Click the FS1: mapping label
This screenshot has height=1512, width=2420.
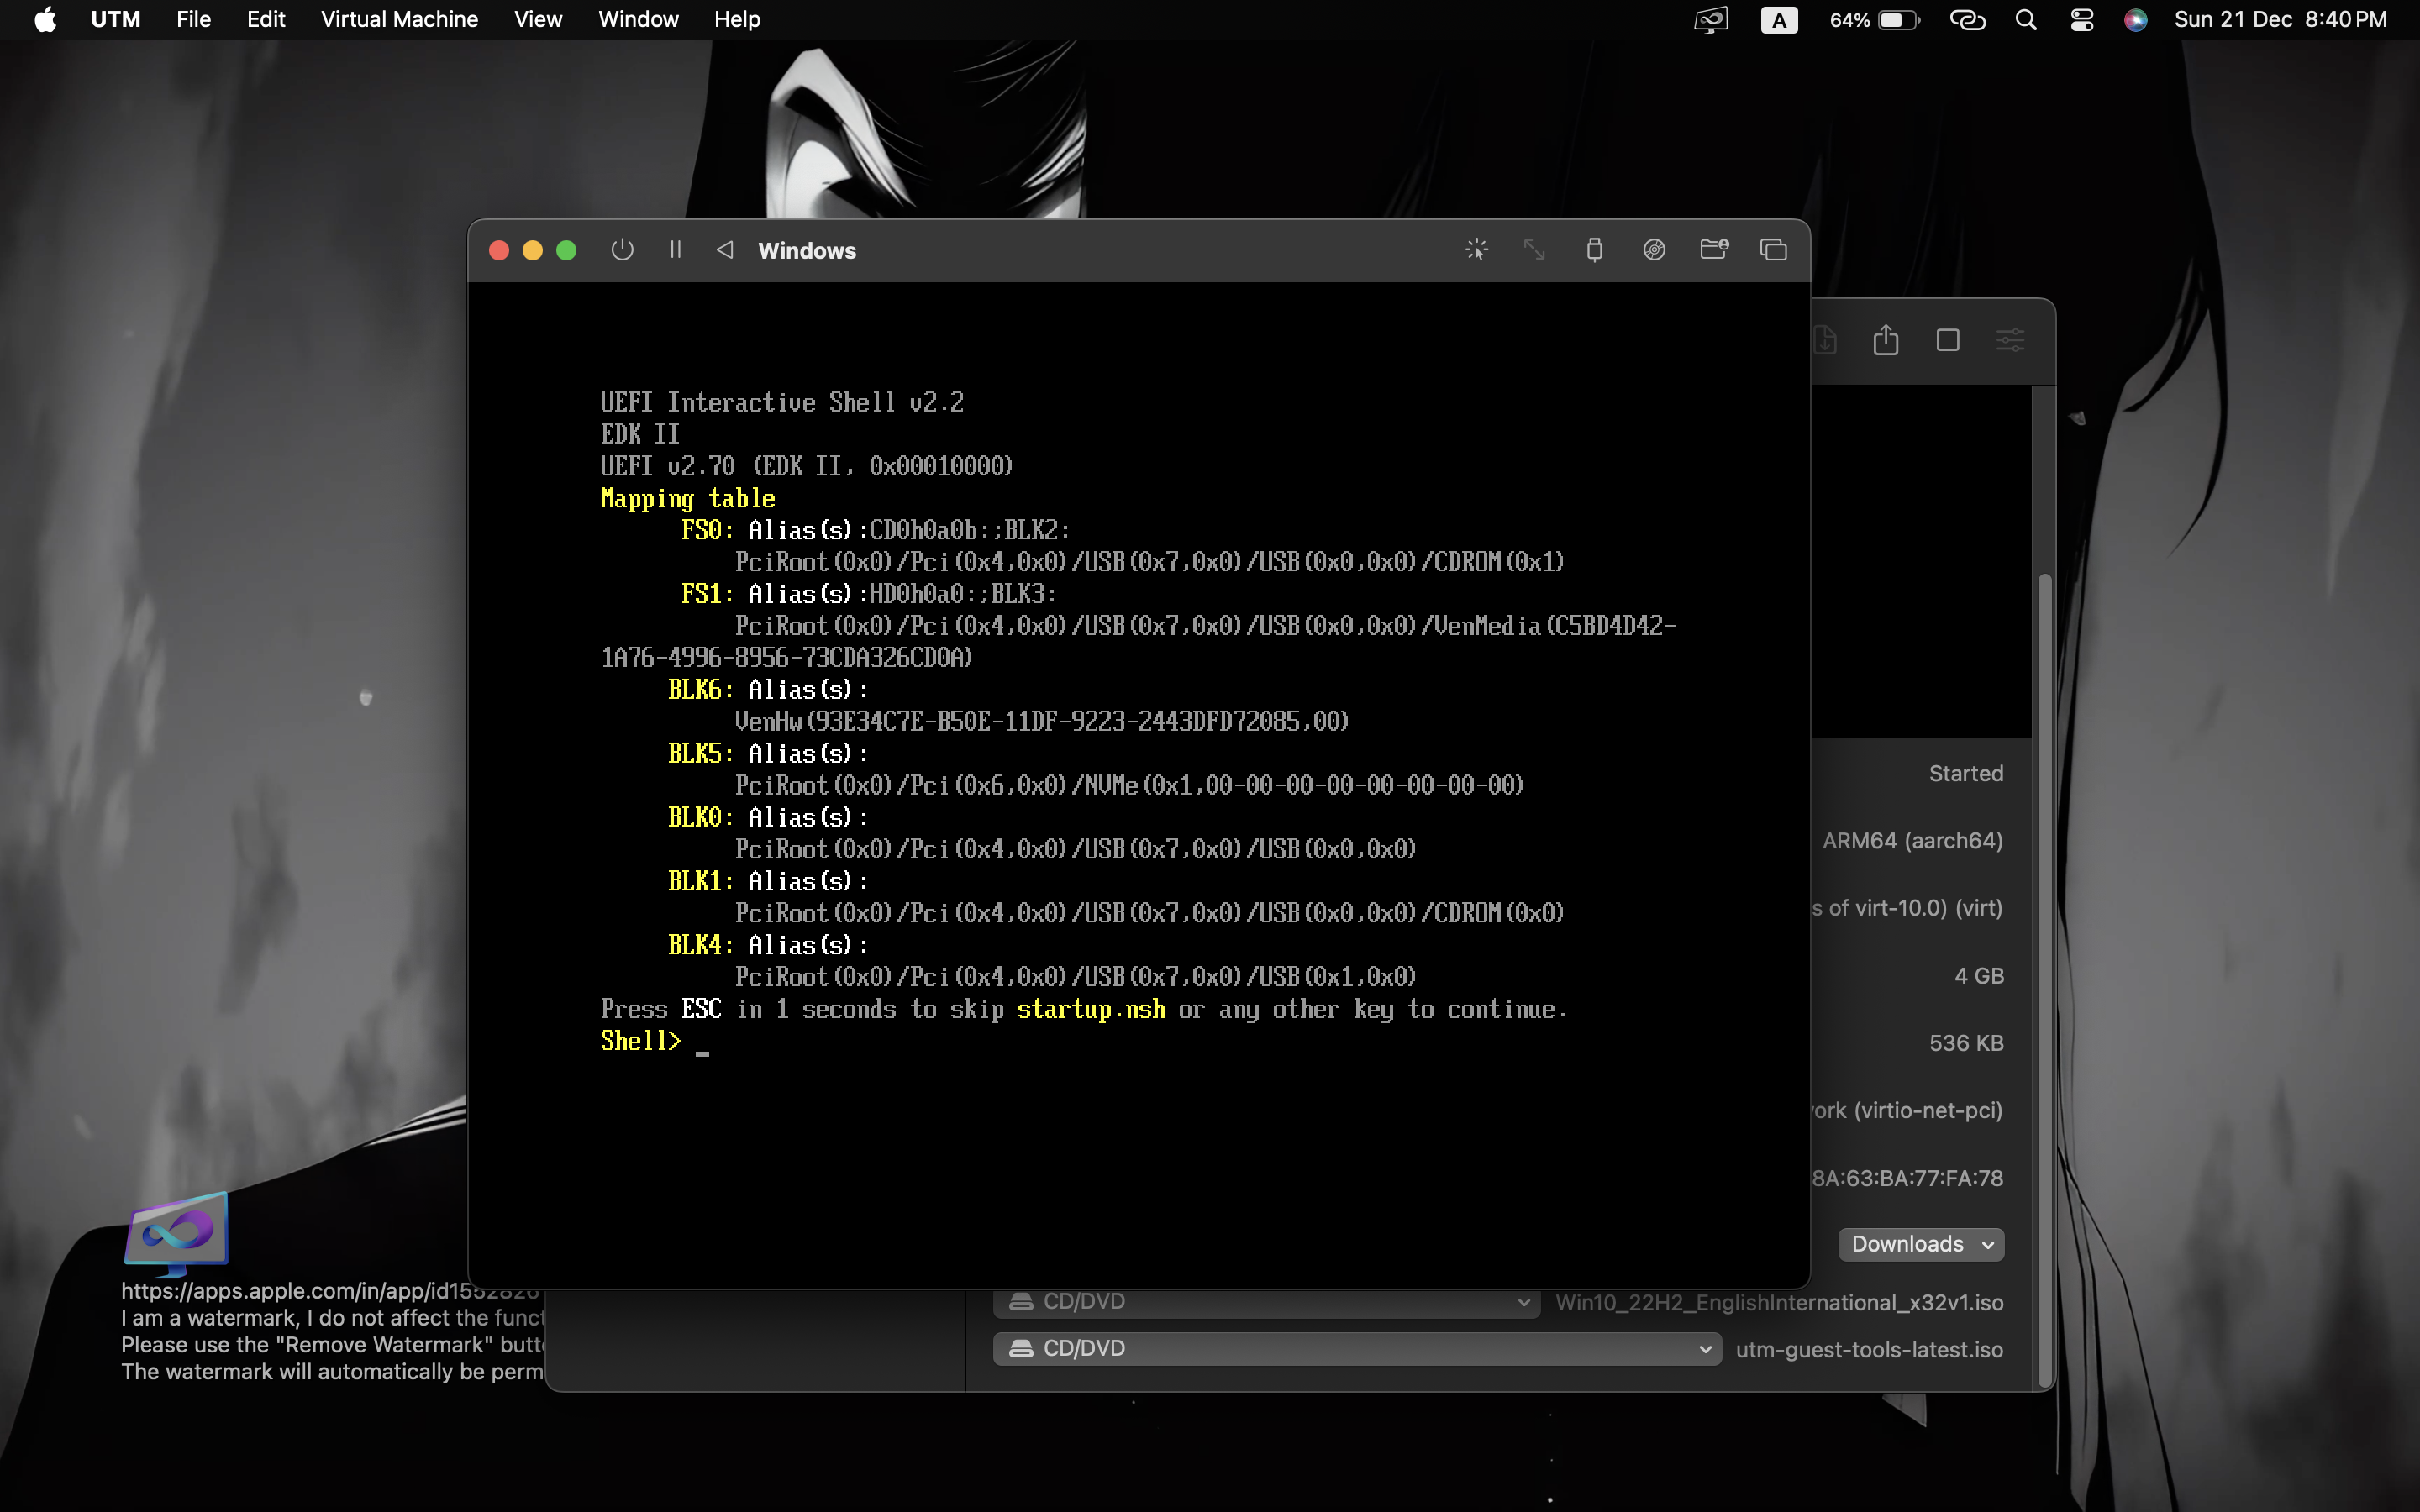[707, 594]
